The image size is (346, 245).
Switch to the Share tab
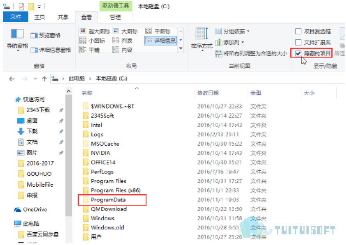(63, 17)
